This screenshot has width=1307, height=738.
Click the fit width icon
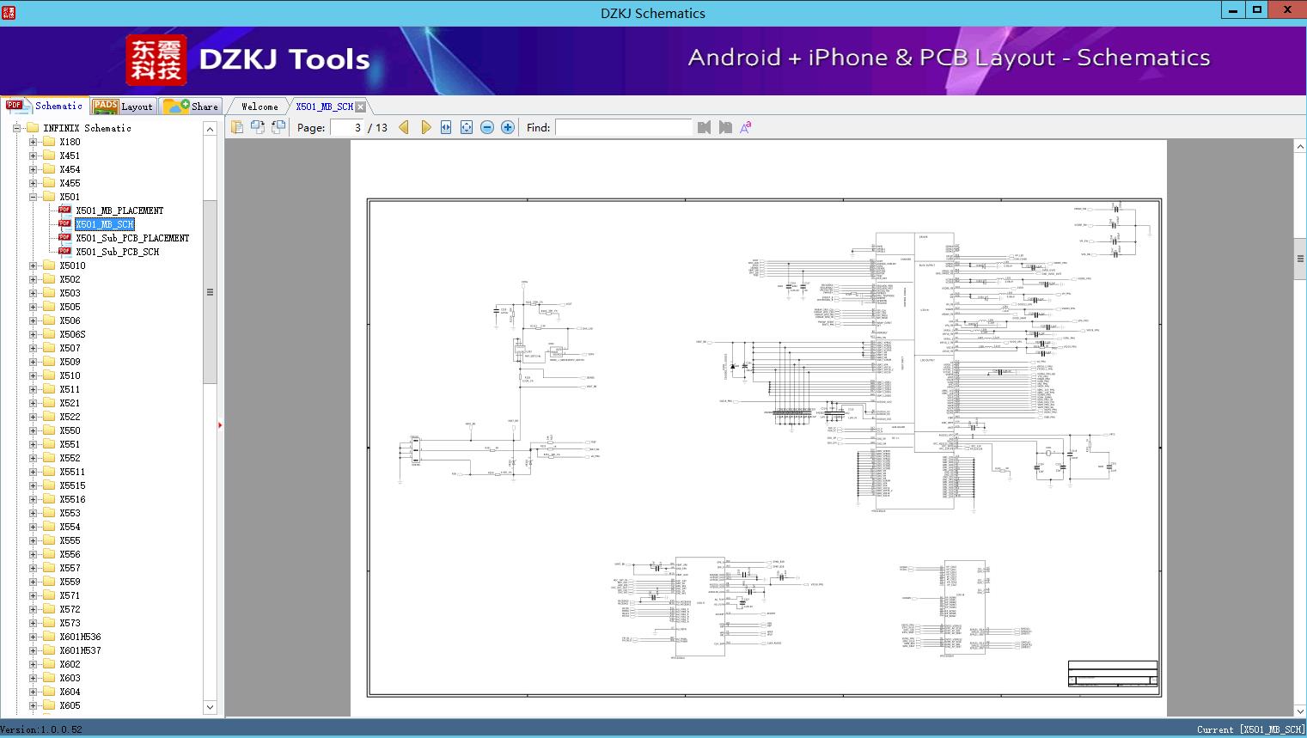(446, 127)
